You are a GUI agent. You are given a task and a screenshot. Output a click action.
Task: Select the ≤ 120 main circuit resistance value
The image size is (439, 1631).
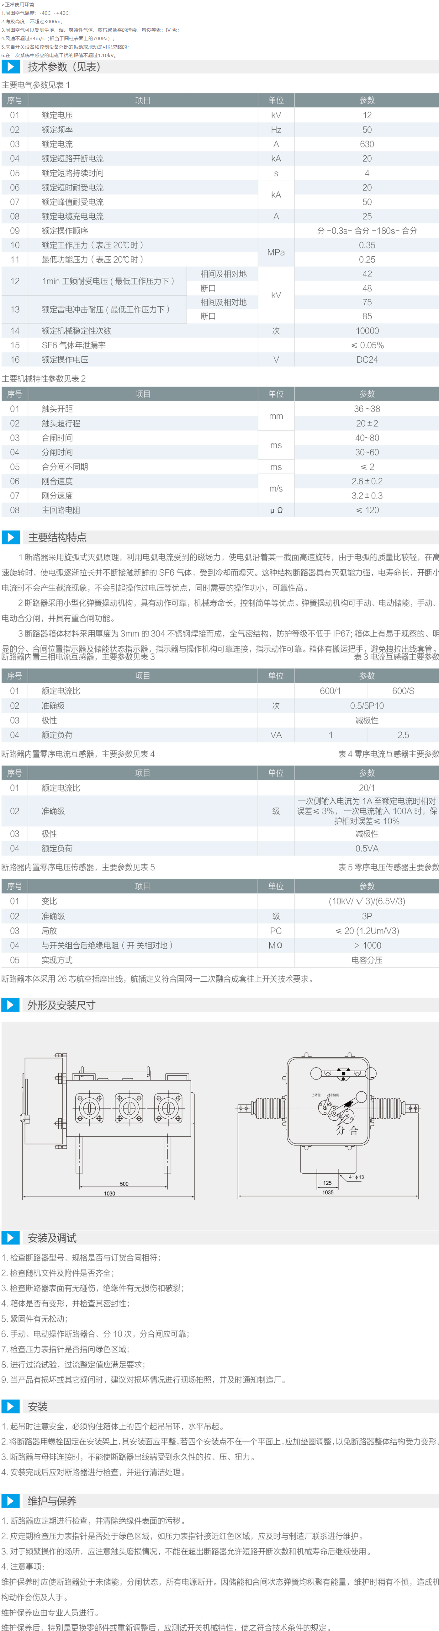tap(367, 510)
